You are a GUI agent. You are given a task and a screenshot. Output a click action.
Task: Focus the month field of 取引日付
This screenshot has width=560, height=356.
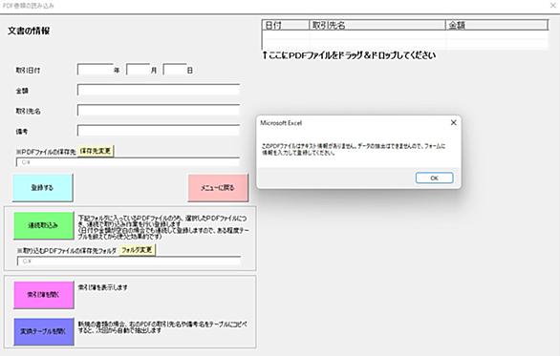139,70
